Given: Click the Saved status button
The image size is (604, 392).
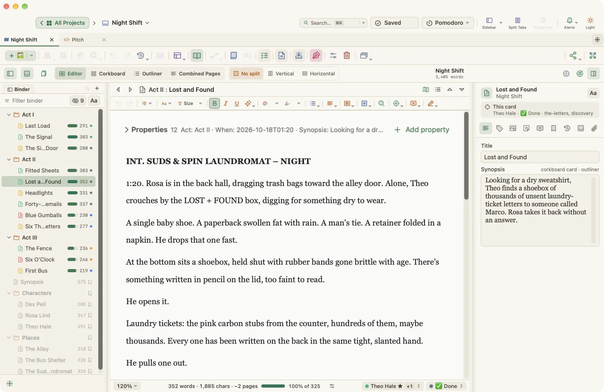Looking at the screenshot, I should (x=394, y=23).
